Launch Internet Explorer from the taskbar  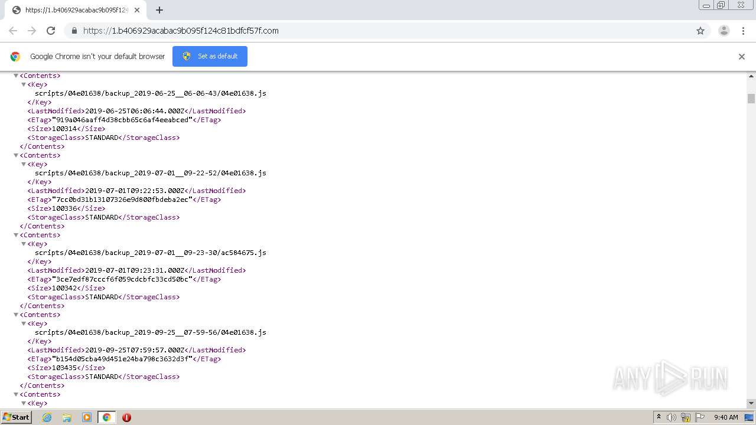coord(47,417)
